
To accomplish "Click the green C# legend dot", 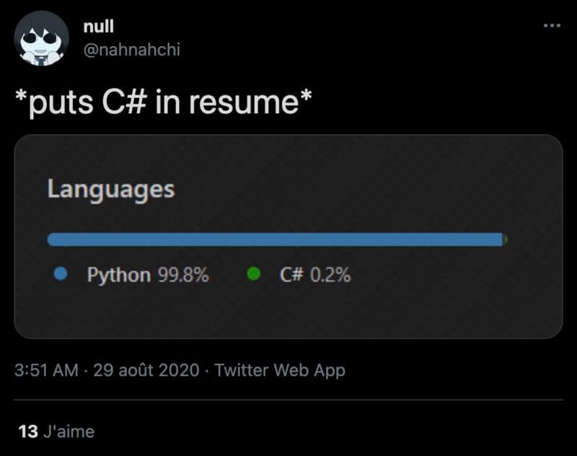I will (x=254, y=274).
